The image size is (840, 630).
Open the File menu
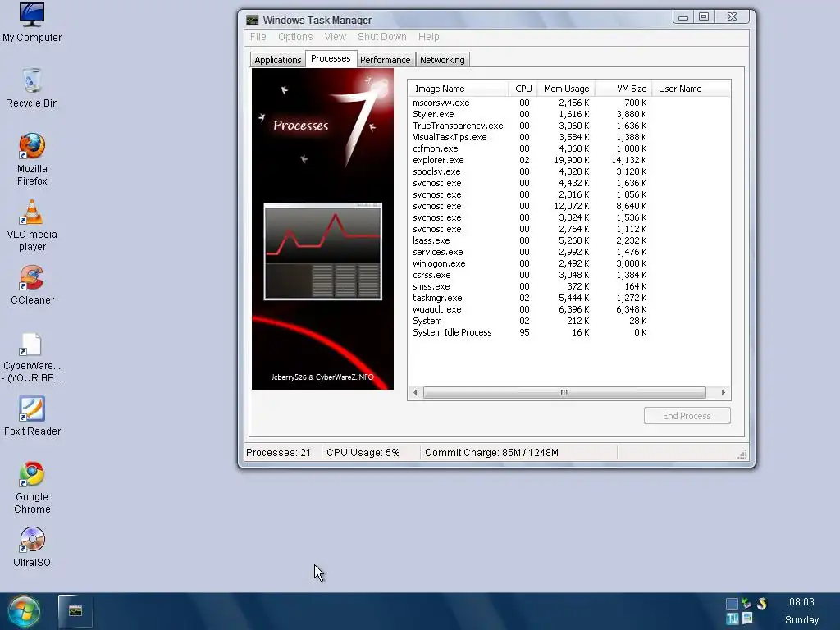point(258,37)
